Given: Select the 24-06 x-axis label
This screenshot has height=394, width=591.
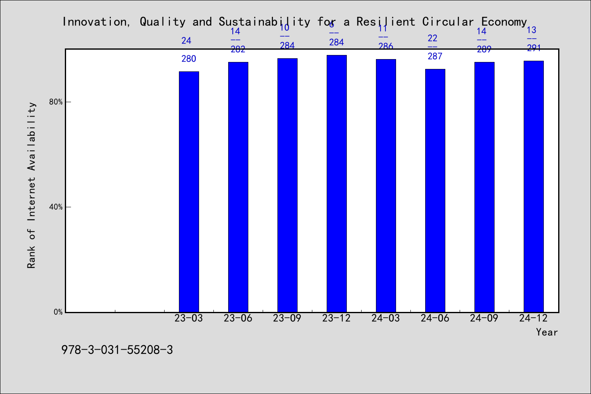Looking at the screenshot, I should [435, 318].
